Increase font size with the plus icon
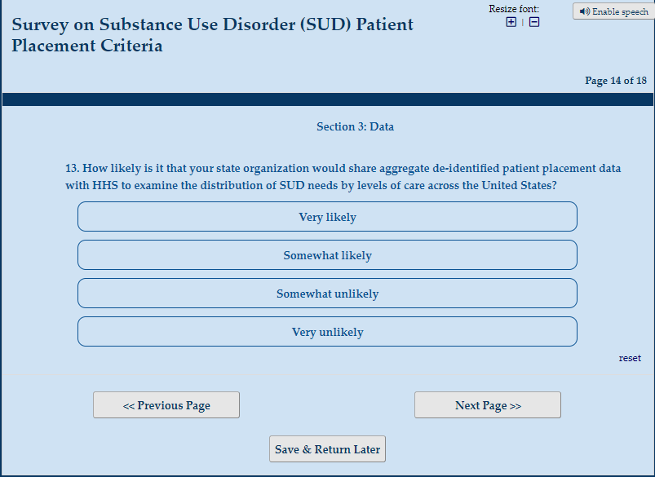This screenshot has width=655, height=477. pyautogui.click(x=511, y=22)
